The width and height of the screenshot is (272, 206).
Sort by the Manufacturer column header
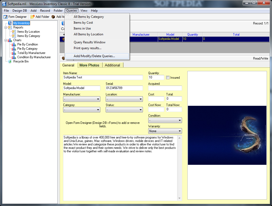pos(141,35)
